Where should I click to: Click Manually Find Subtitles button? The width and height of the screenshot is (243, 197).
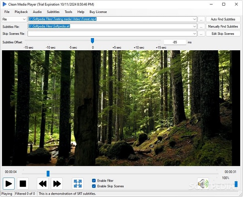coord(223,26)
